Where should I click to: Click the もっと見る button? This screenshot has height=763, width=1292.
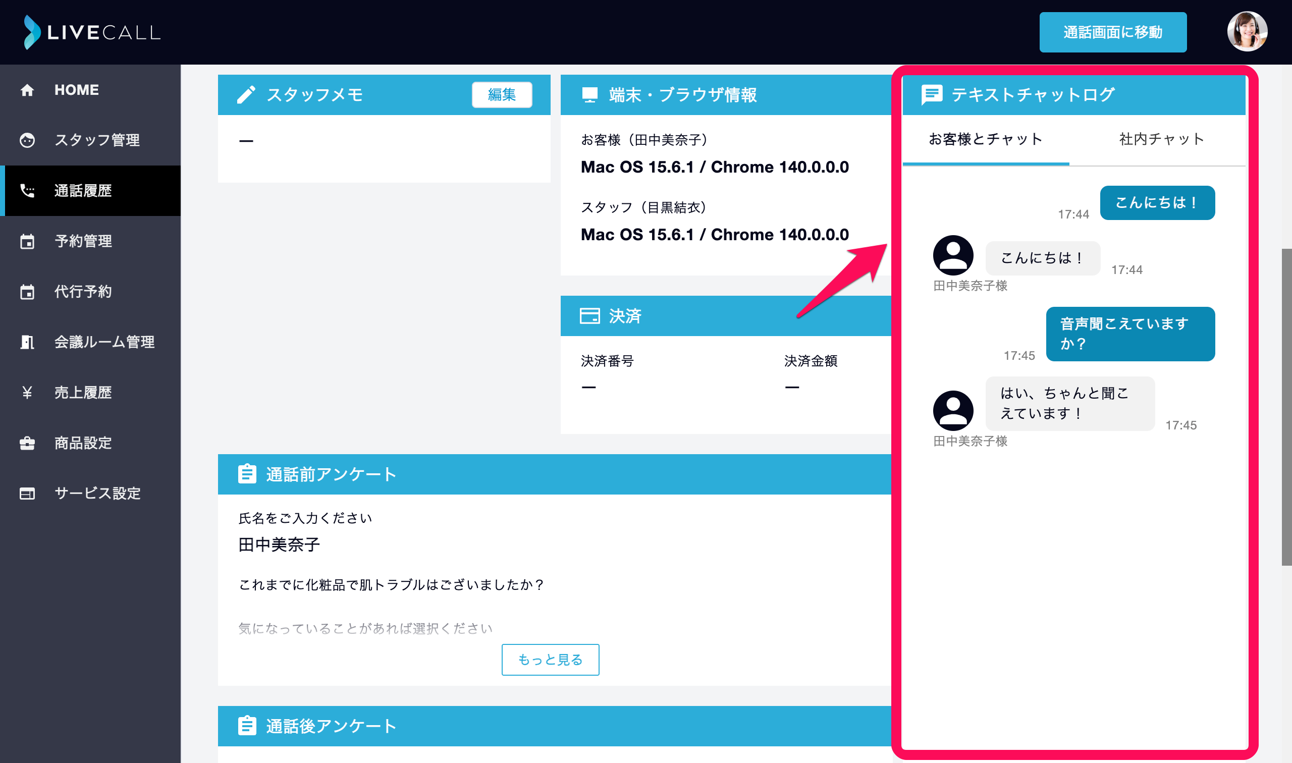coord(550,660)
